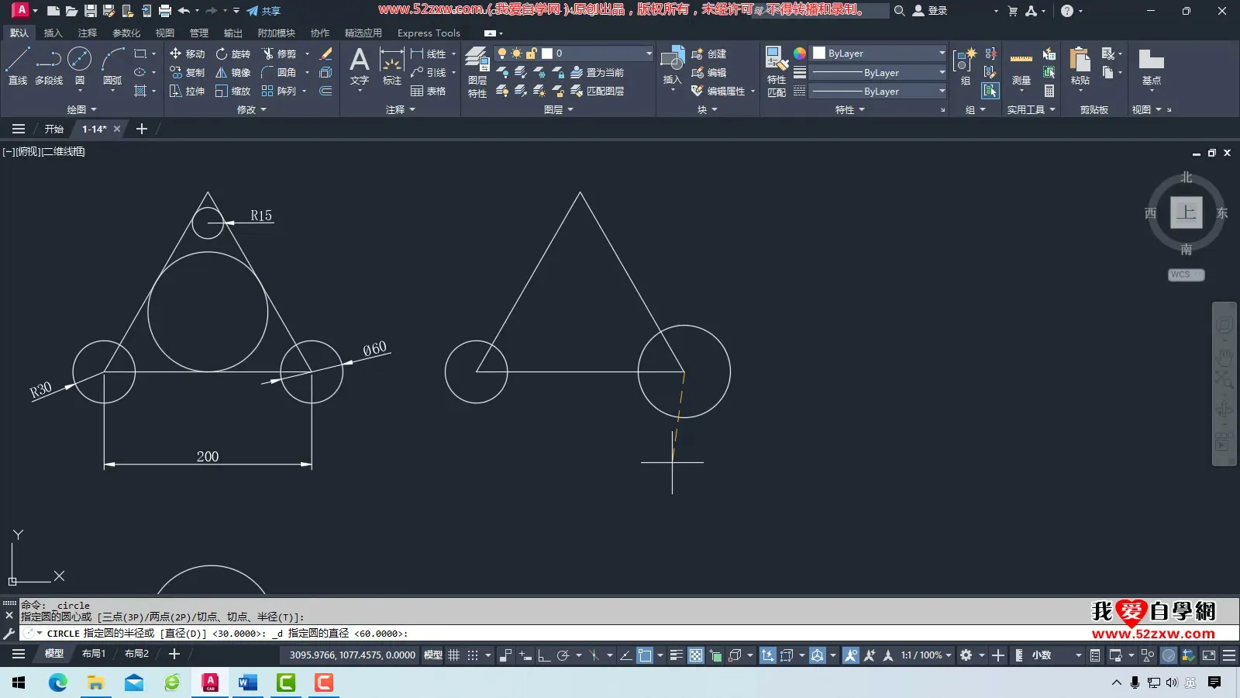Toggle ortho mode in the status bar
The width and height of the screenshot is (1240, 698).
(544, 655)
